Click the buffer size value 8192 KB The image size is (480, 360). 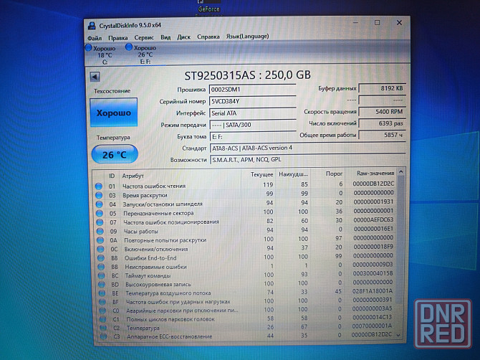tap(383, 88)
